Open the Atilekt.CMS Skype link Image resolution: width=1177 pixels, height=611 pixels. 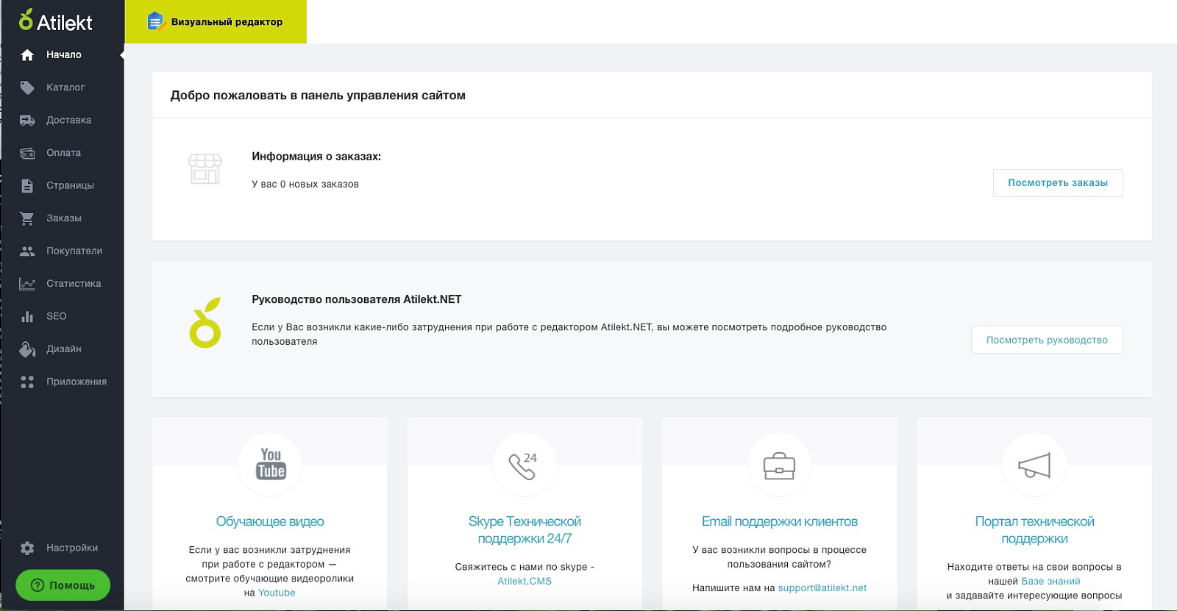[525, 582]
